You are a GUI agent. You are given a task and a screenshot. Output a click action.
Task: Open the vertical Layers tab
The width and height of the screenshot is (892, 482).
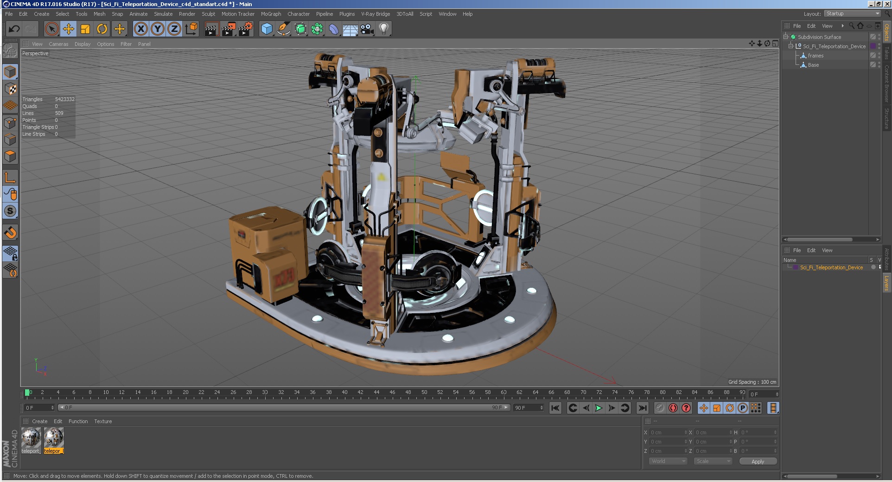886,283
